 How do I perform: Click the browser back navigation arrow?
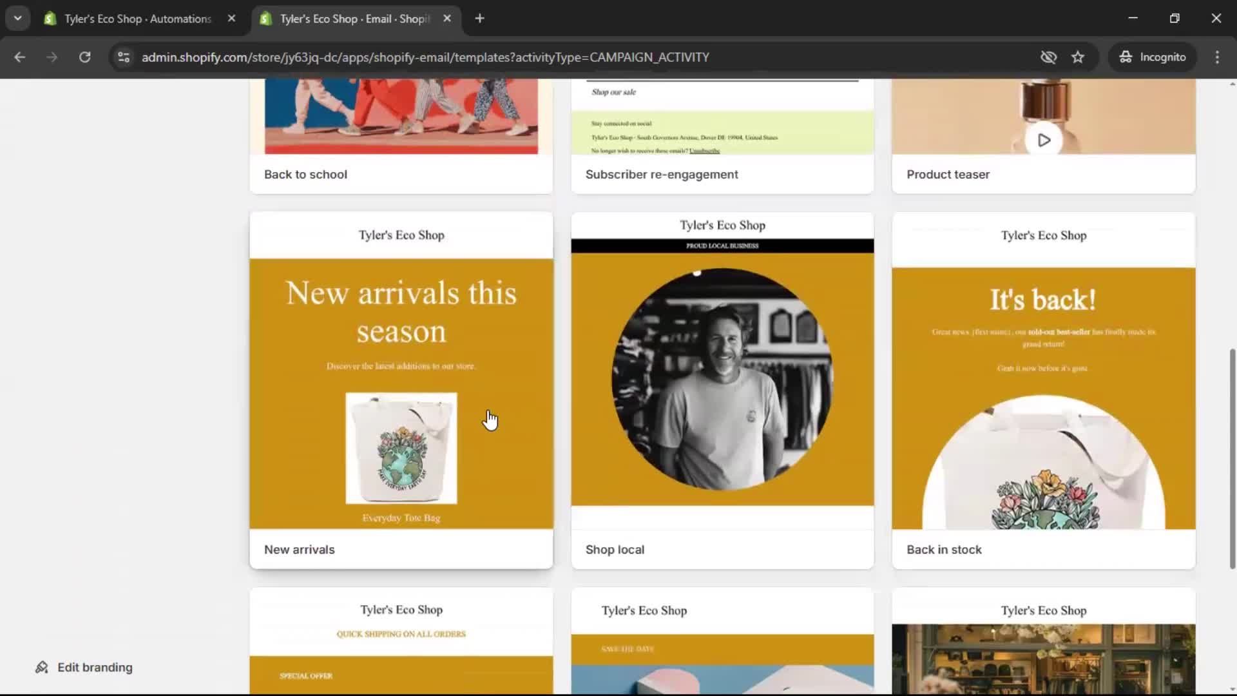click(20, 57)
